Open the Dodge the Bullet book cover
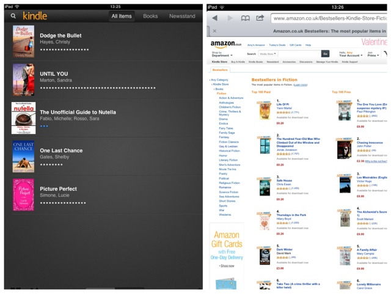This screenshot has width=391, height=294. click(x=23, y=42)
